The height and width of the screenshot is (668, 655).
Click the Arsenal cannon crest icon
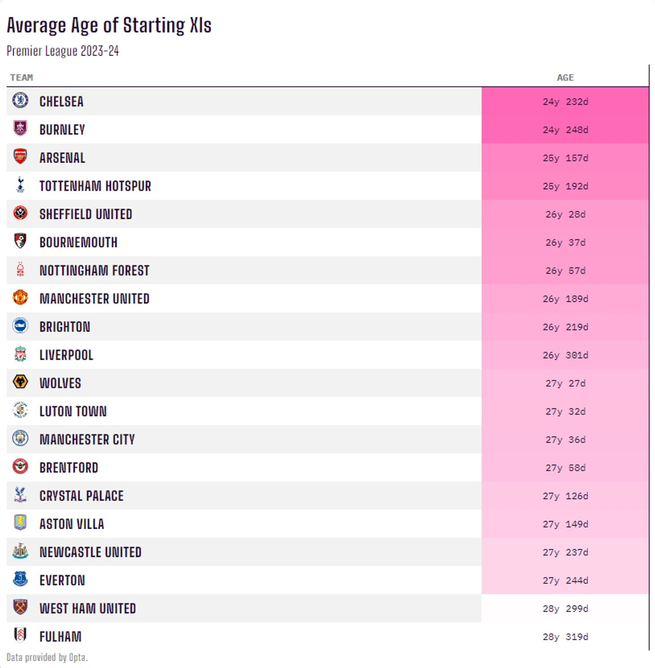coord(20,157)
